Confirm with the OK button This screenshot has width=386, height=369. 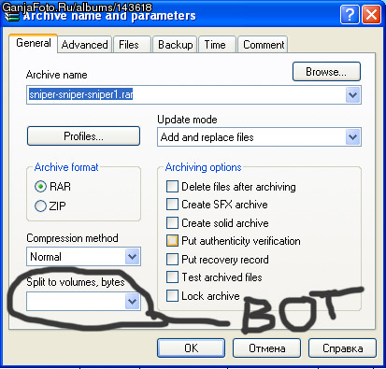pyautogui.click(x=191, y=348)
